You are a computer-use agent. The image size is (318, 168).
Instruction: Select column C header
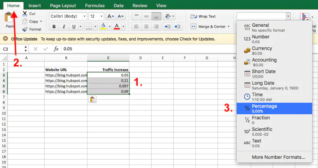pyautogui.click(x=108, y=58)
